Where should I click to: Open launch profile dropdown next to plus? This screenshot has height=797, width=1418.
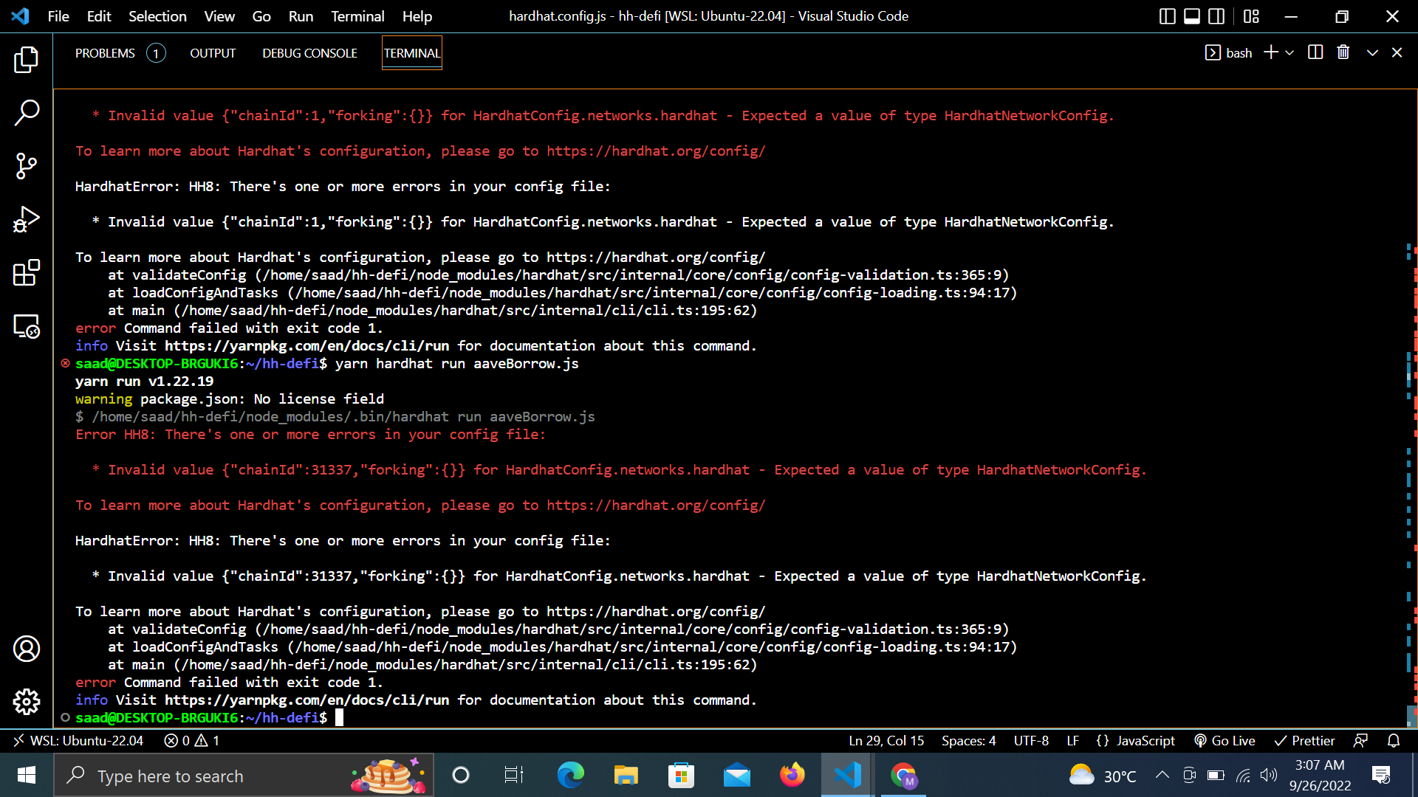click(1289, 52)
